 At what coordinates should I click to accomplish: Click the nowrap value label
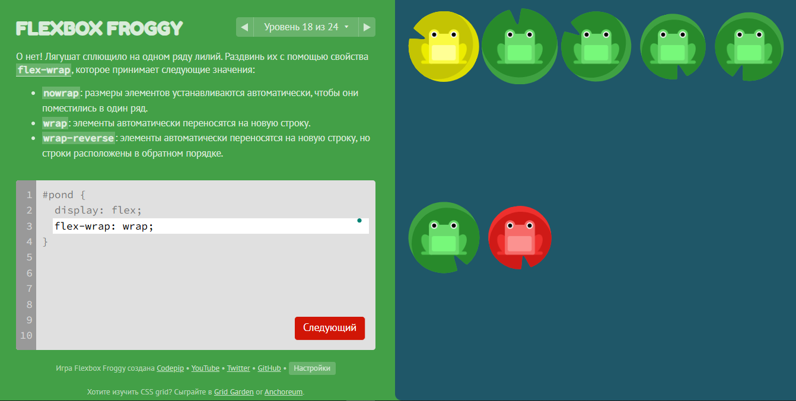(61, 93)
